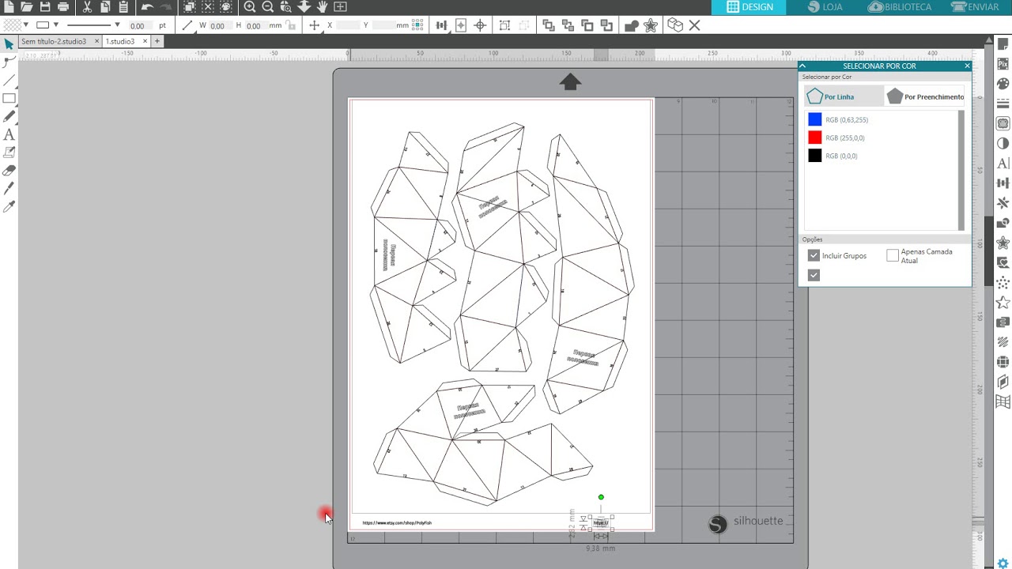Go to the ENVIAR tab
The image size is (1012, 569).
pyautogui.click(x=975, y=7)
